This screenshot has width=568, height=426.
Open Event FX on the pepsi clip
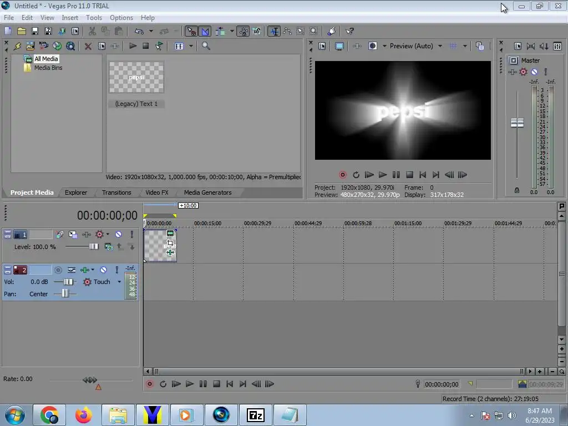[x=170, y=252]
